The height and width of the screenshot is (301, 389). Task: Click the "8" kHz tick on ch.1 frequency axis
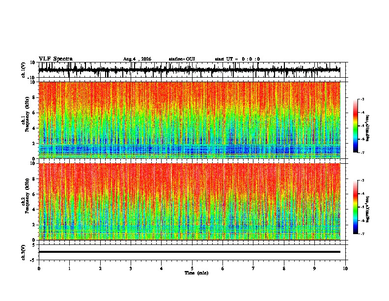pyautogui.click(x=34, y=97)
